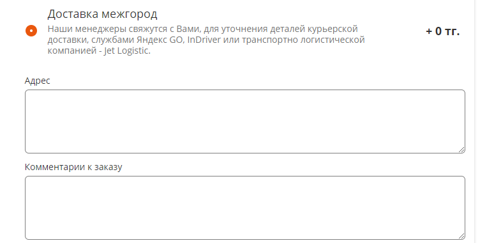Click the words транспортно логистической
The width and height of the screenshot is (487, 243).
(x=303, y=40)
